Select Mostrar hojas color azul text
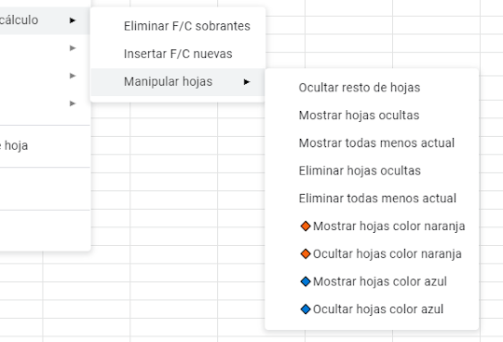The height and width of the screenshot is (342, 503). pos(380,281)
